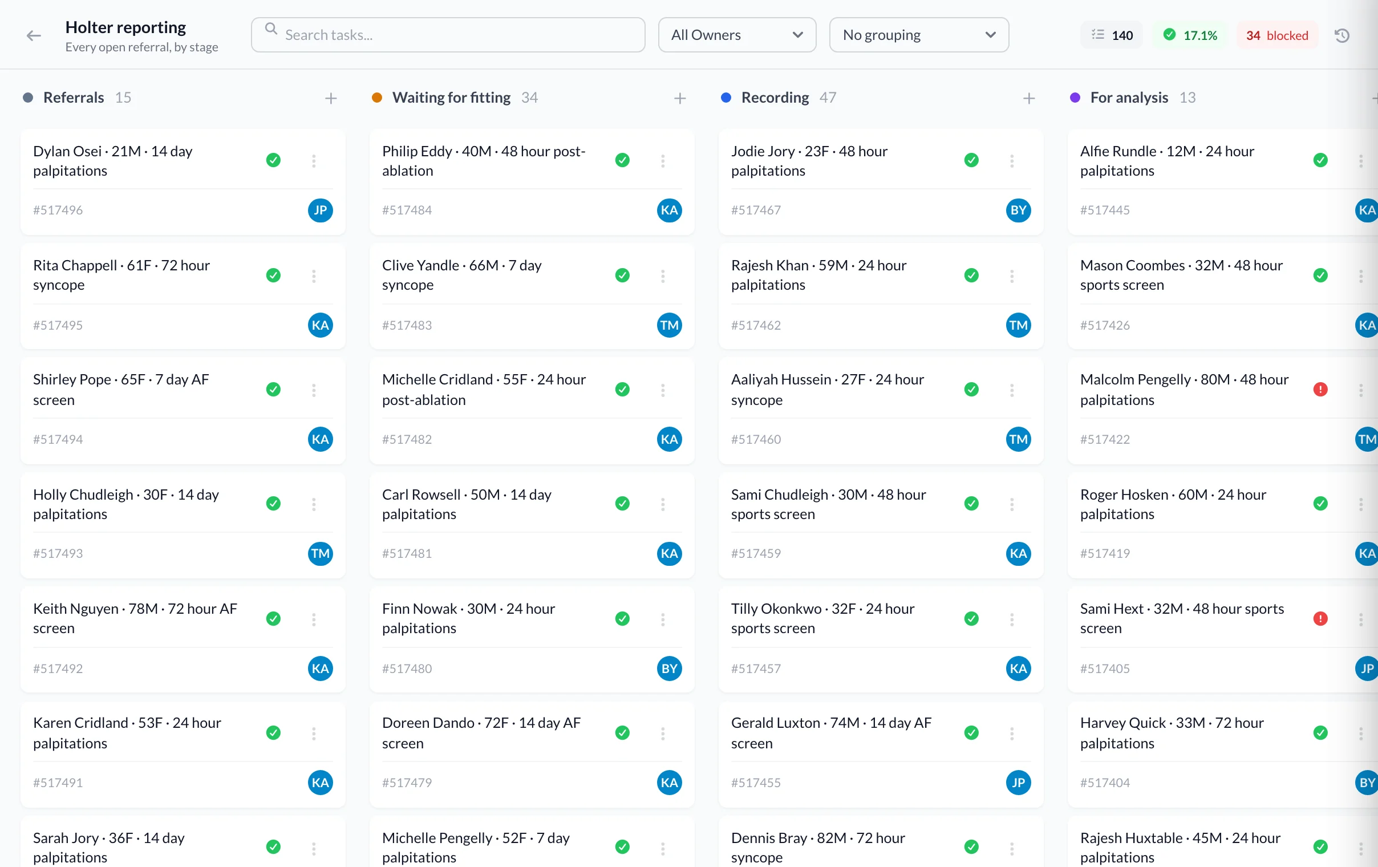Open options menu for Dylan Osei card

point(314,161)
